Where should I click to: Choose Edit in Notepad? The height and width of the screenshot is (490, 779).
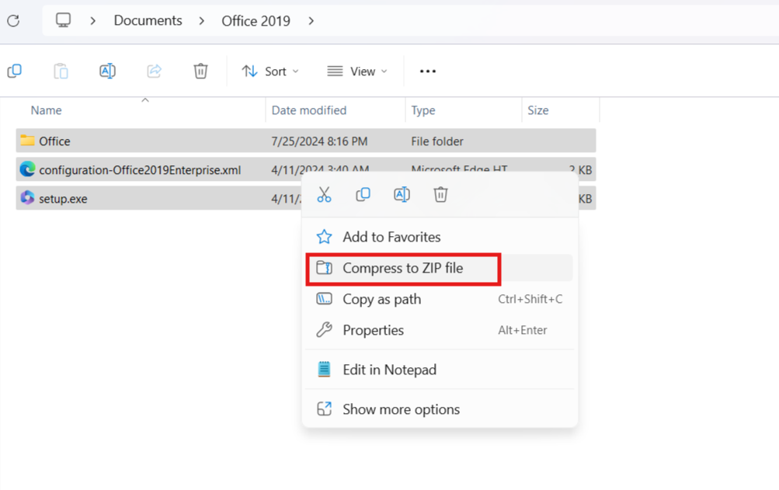pos(440,370)
